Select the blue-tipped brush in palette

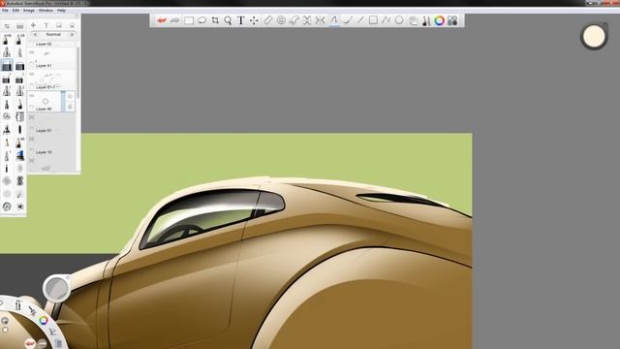[x=19, y=155]
